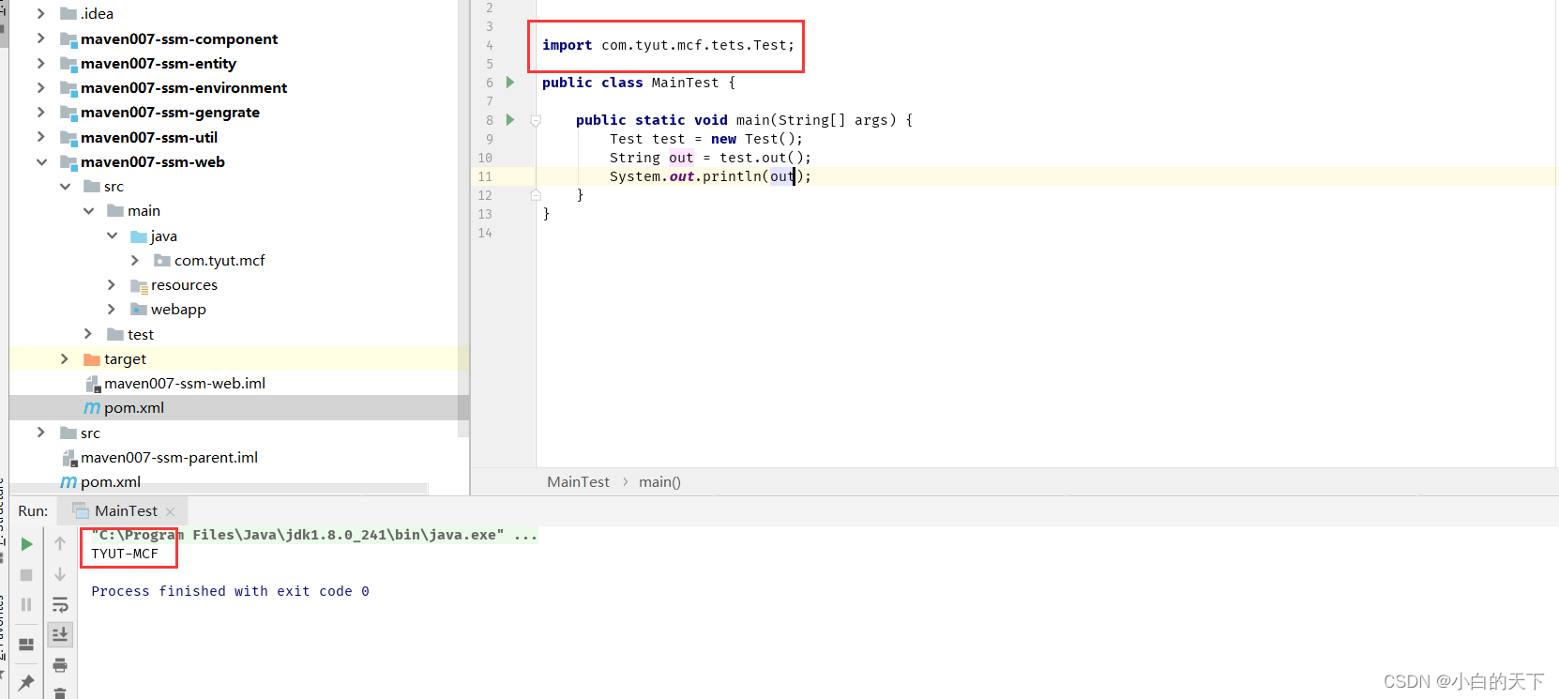Click the java.exe command line in console
The height and width of the screenshot is (699, 1559).
(x=313, y=535)
